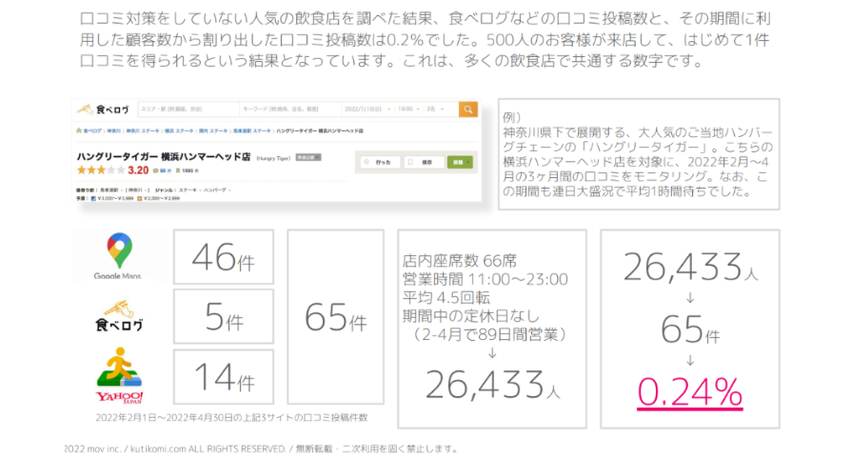Screen dimensions: 852x459
Task: Click the red 3.20 rating score
Action: tap(138, 170)
